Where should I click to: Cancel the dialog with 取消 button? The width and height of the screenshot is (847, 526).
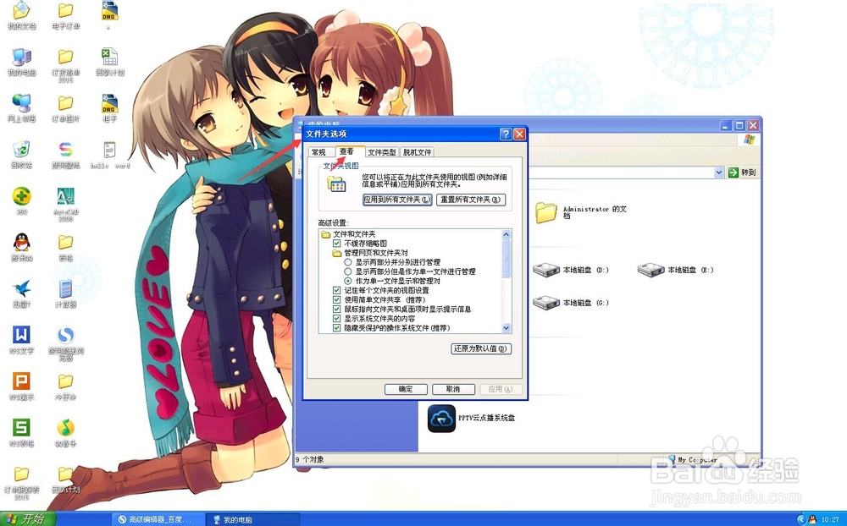coord(453,389)
